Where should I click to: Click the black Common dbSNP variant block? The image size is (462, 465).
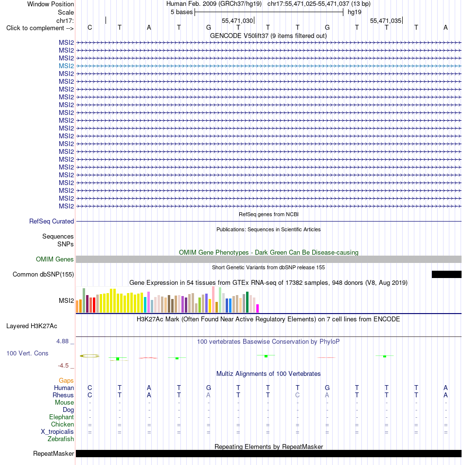coord(446,274)
